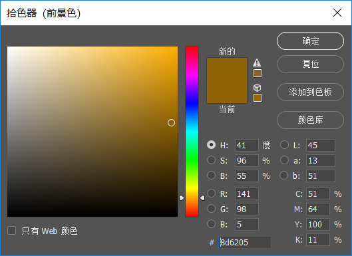Click the H hue value field
This screenshot has height=256, width=352.
point(247,145)
